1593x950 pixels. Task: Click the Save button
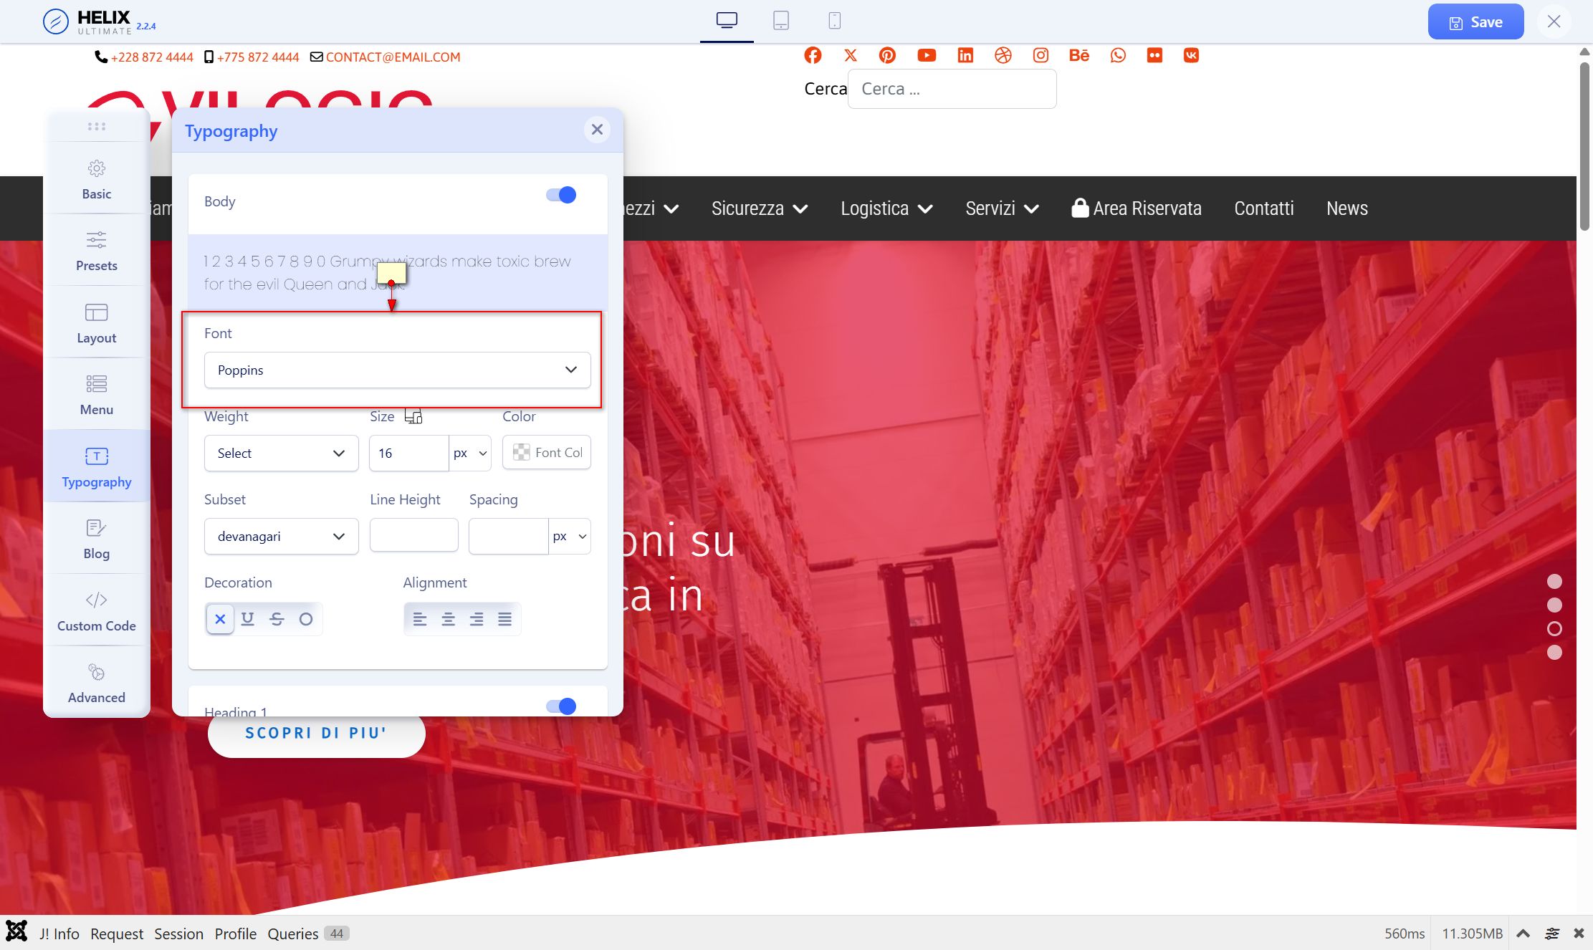coord(1475,22)
